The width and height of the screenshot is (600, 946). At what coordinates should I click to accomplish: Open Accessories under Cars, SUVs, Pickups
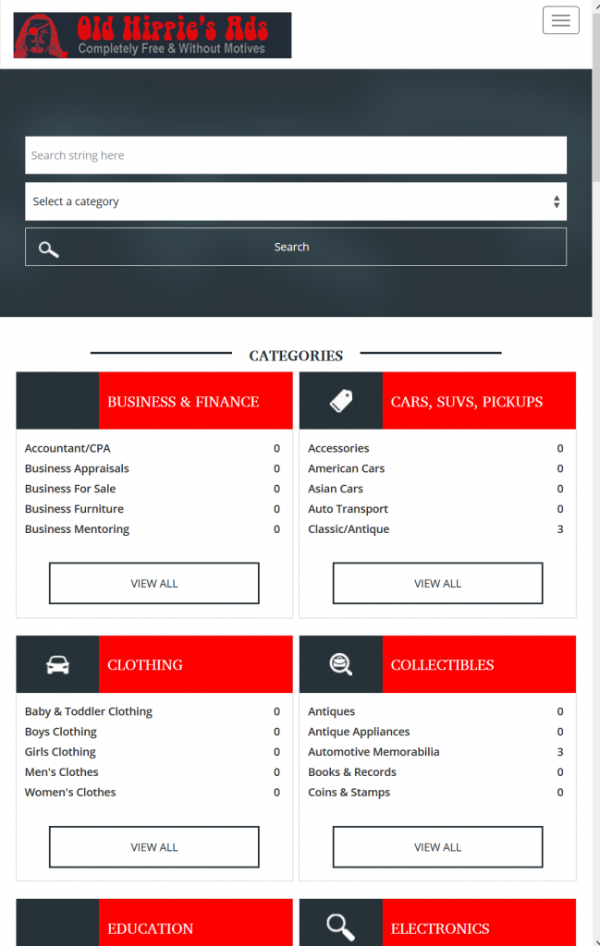tap(338, 448)
